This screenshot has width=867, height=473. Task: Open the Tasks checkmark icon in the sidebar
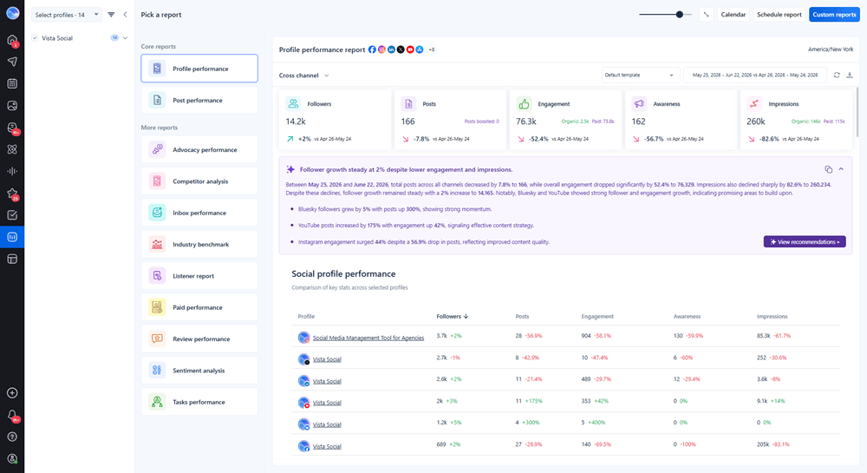pos(12,215)
